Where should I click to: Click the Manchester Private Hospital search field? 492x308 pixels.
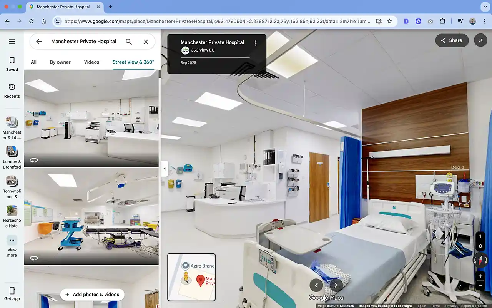coord(83,42)
